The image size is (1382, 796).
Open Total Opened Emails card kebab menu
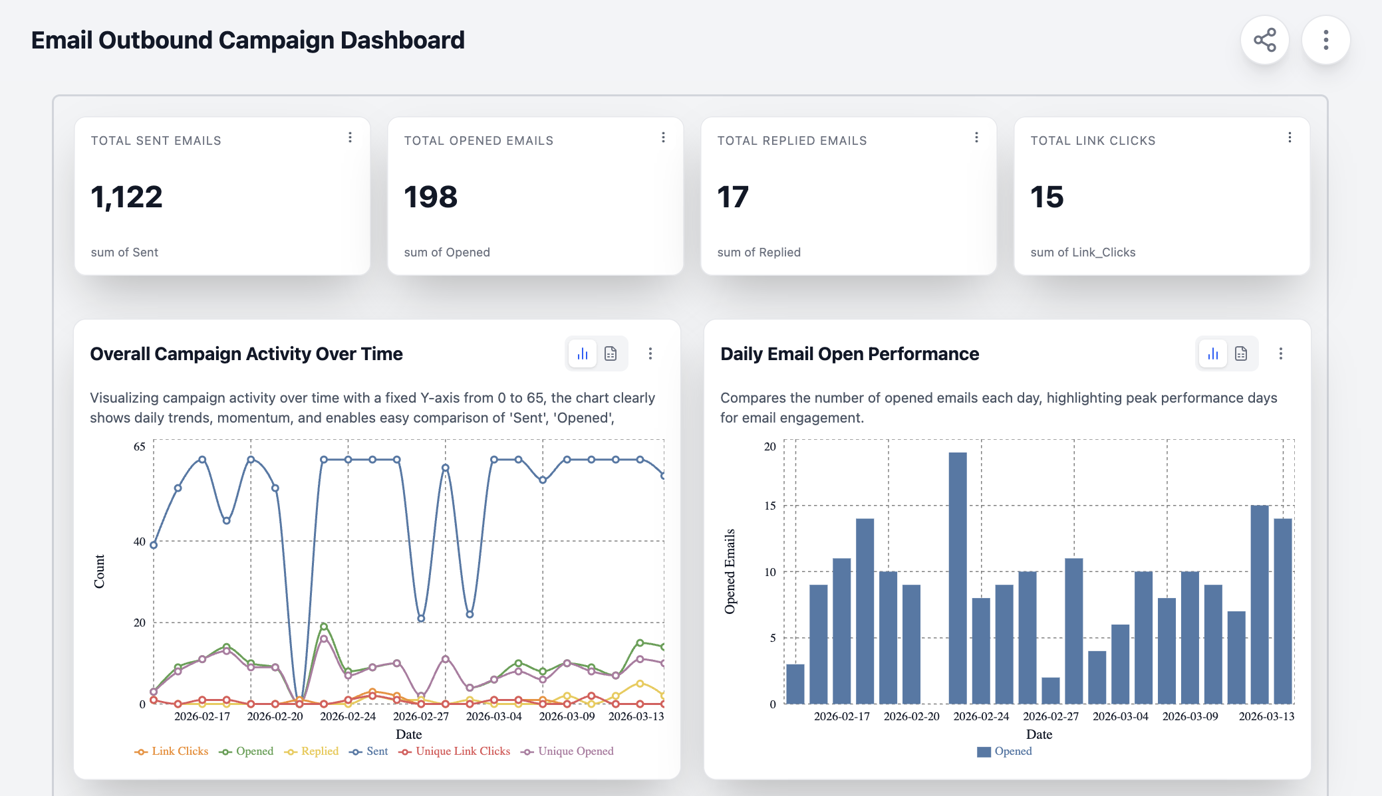tap(663, 138)
